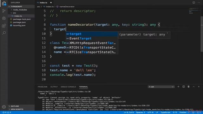203x114 pixels.
Task: Open package.json file
Action: [x=21, y=22]
